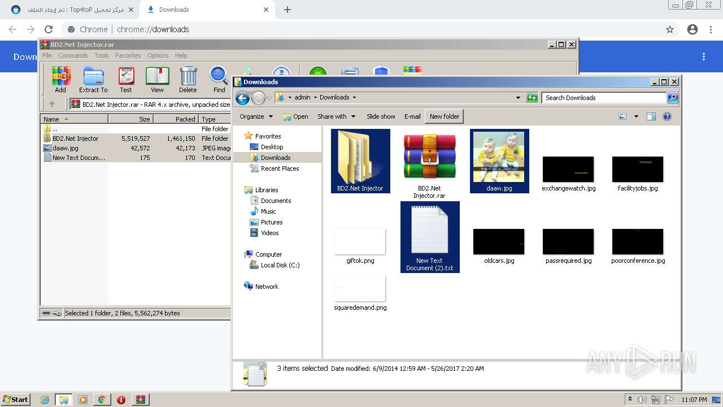723x407 pixels.
Task: Open Documents library in navigation pane
Action: (x=276, y=201)
